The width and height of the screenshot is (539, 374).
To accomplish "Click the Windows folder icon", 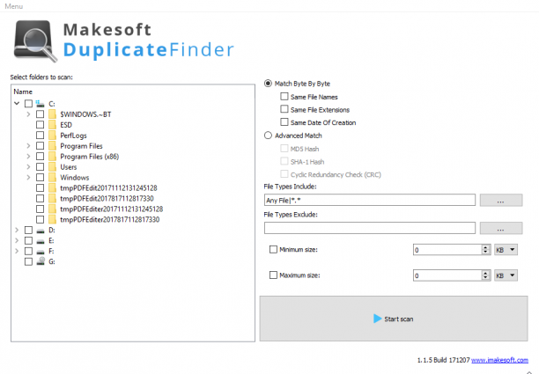I will coord(52,178).
